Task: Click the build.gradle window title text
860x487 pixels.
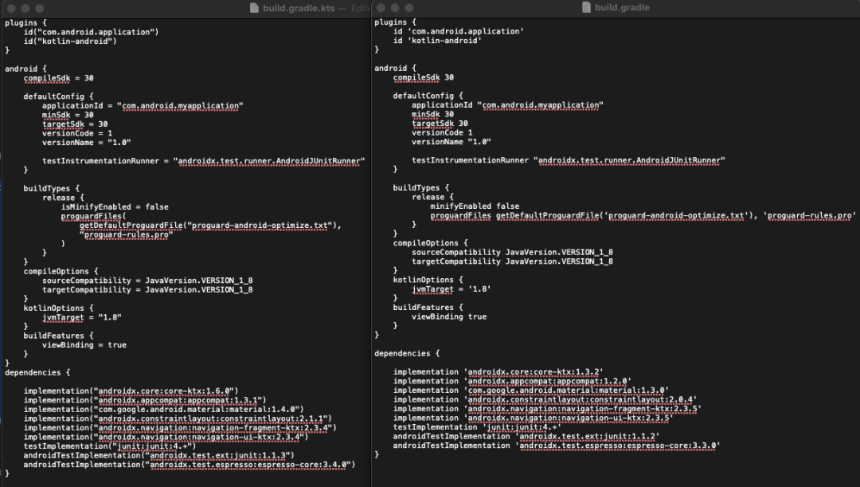Action: coord(622,7)
